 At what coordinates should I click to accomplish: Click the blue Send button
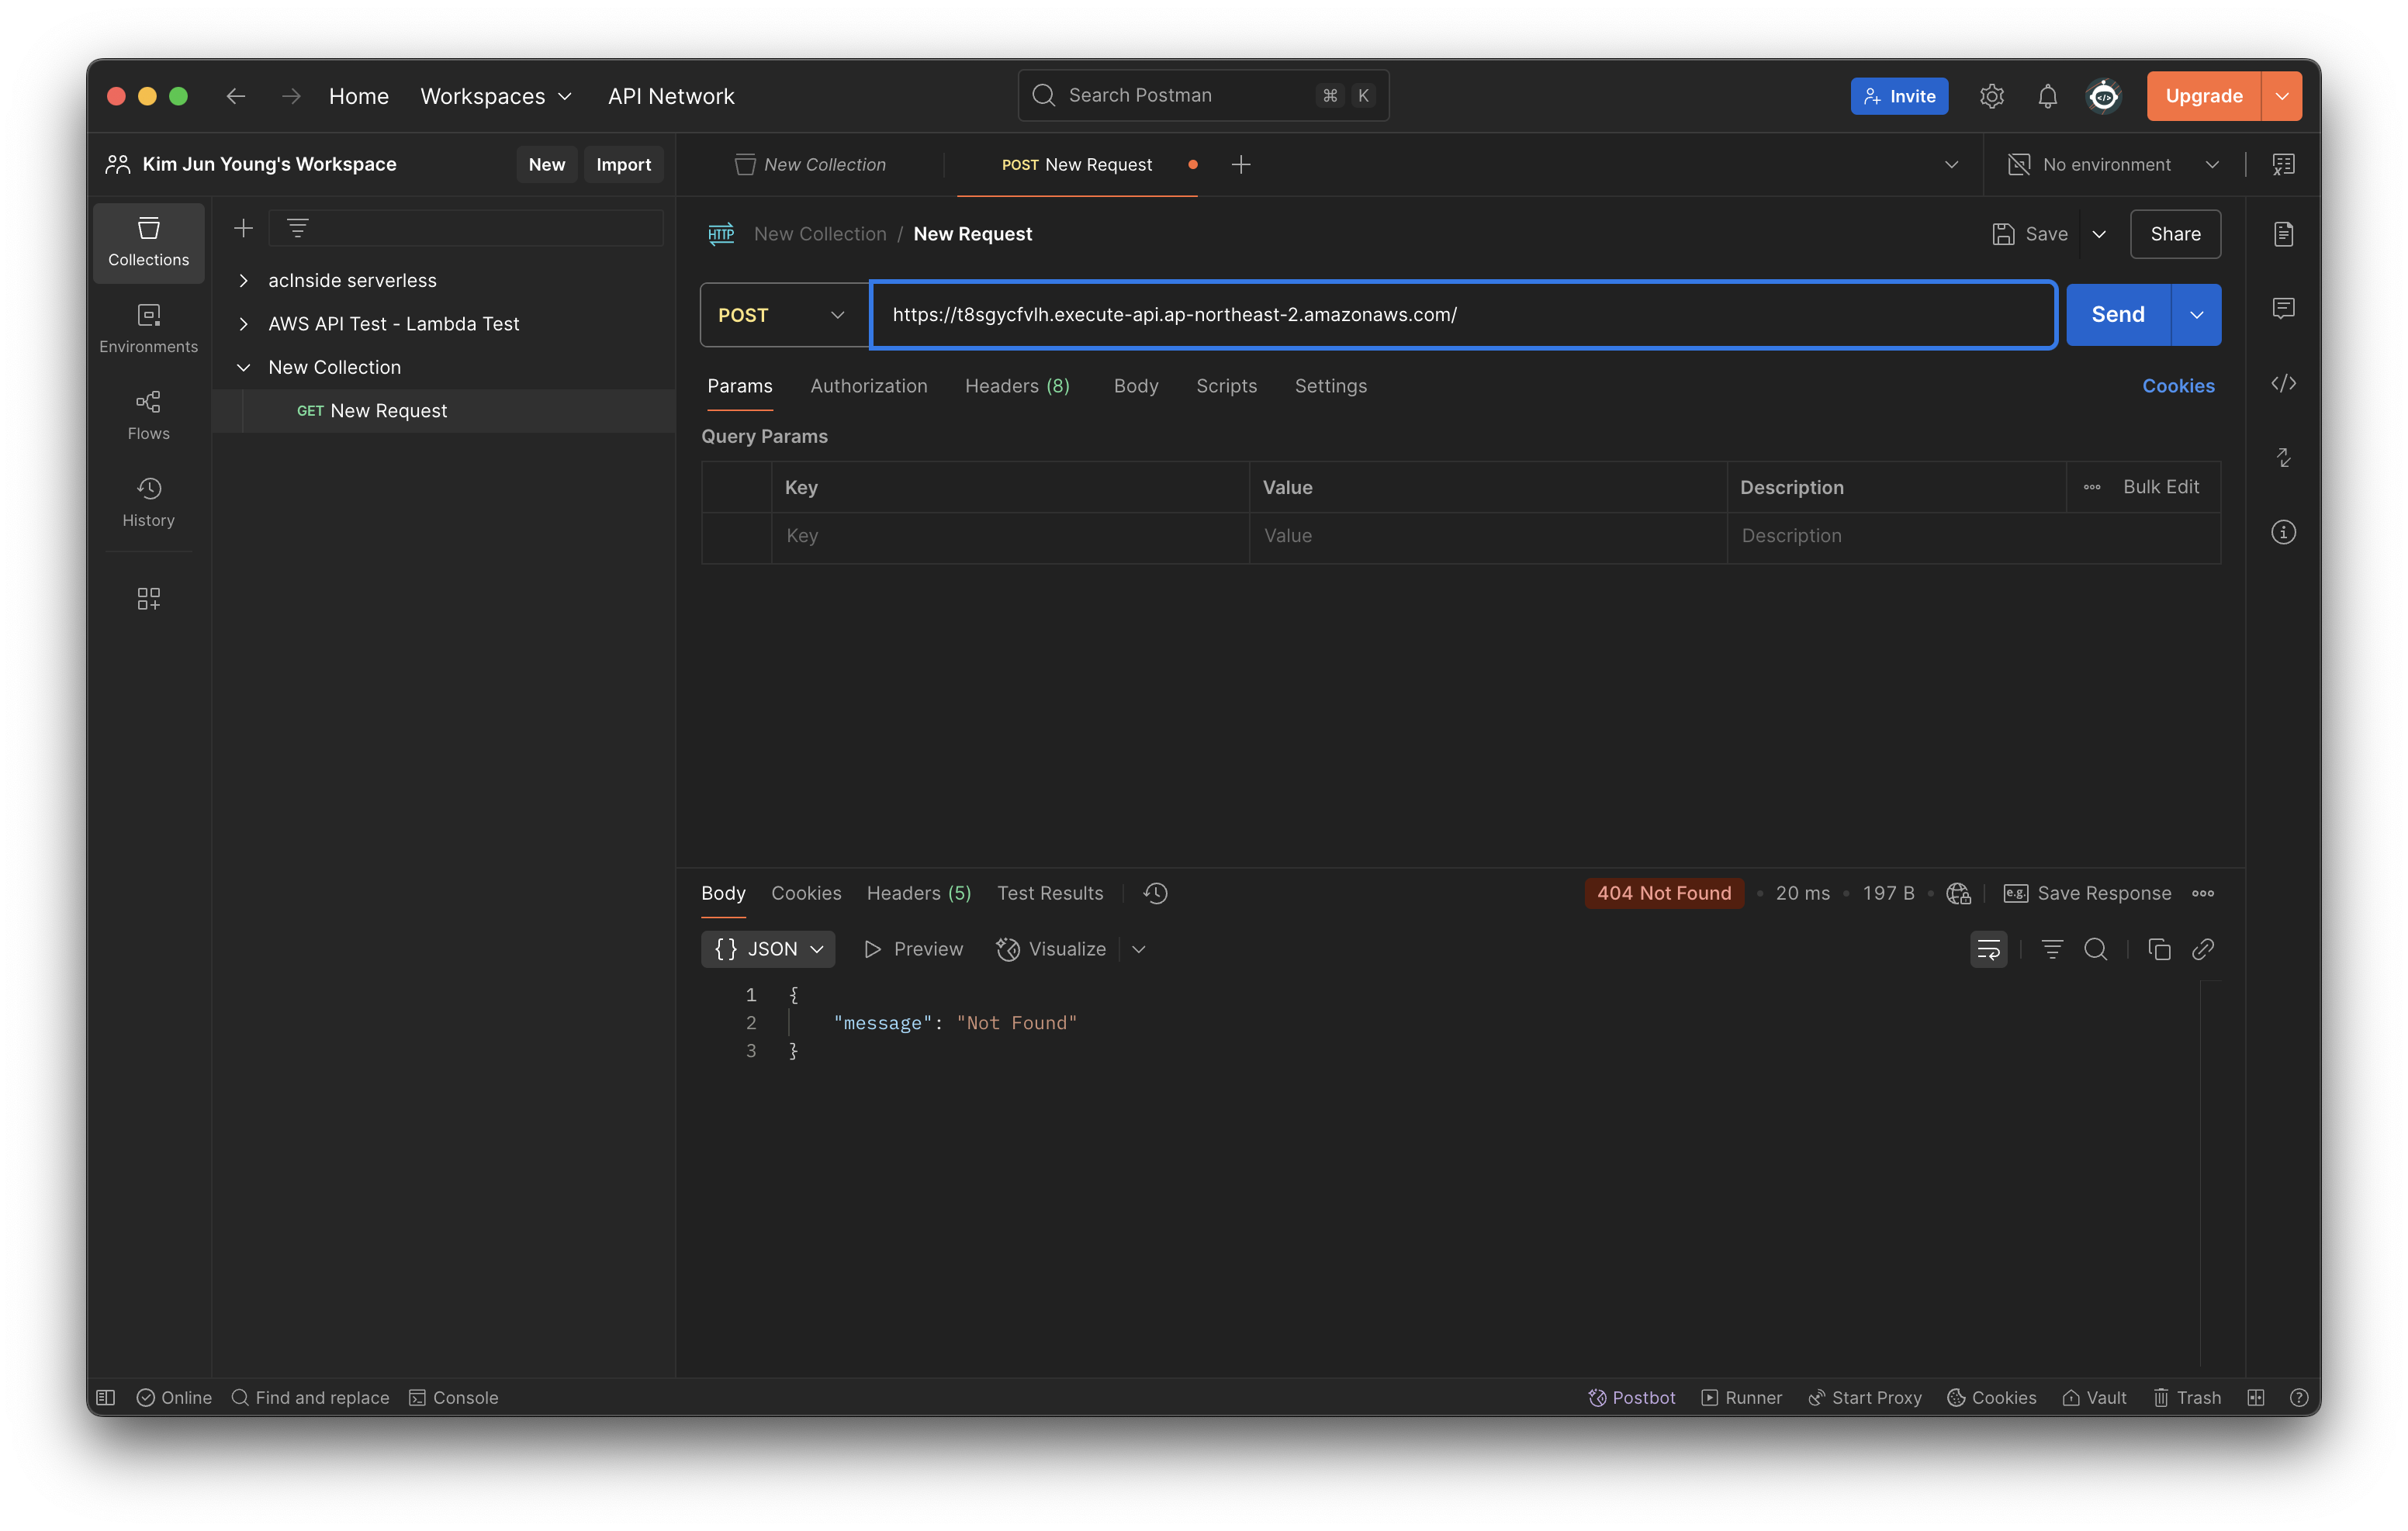pos(2117,315)
